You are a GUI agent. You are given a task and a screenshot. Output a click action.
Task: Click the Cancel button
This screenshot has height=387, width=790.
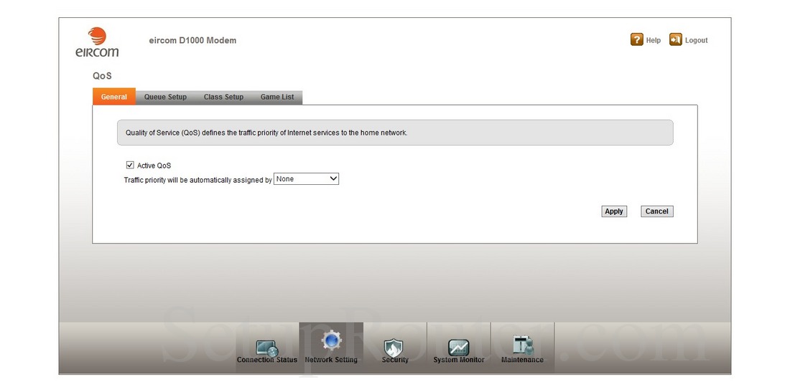(657, 211)
